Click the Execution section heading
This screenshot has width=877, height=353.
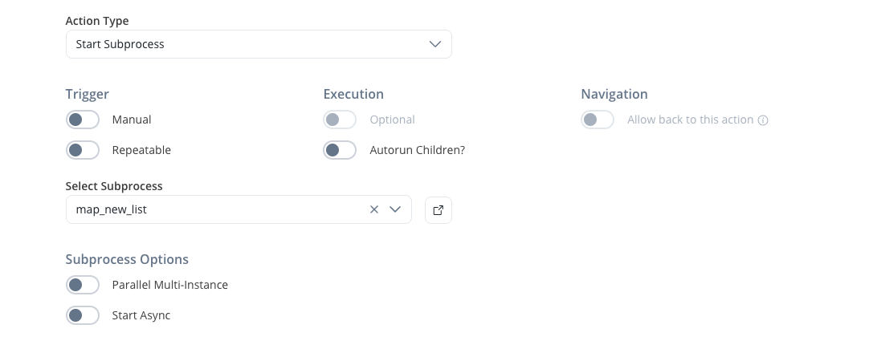click(353, 95)
